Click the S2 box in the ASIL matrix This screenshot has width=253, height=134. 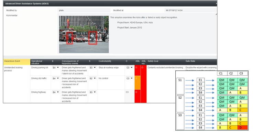(x=180, y=104)
